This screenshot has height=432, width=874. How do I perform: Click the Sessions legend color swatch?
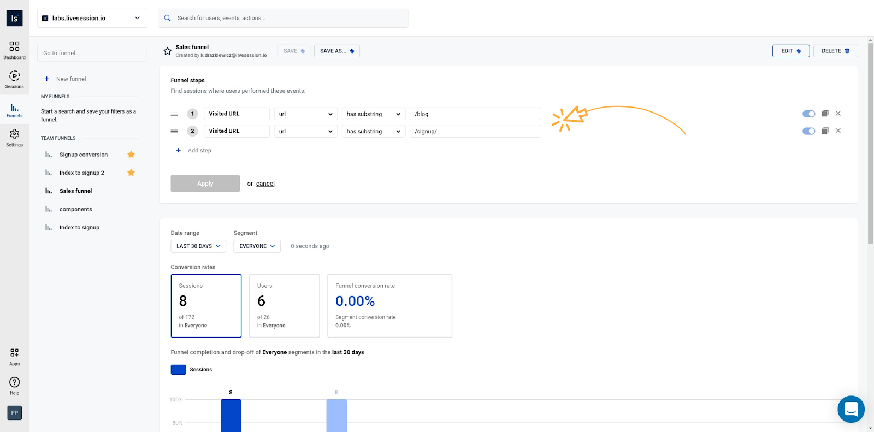click(179, 370)
